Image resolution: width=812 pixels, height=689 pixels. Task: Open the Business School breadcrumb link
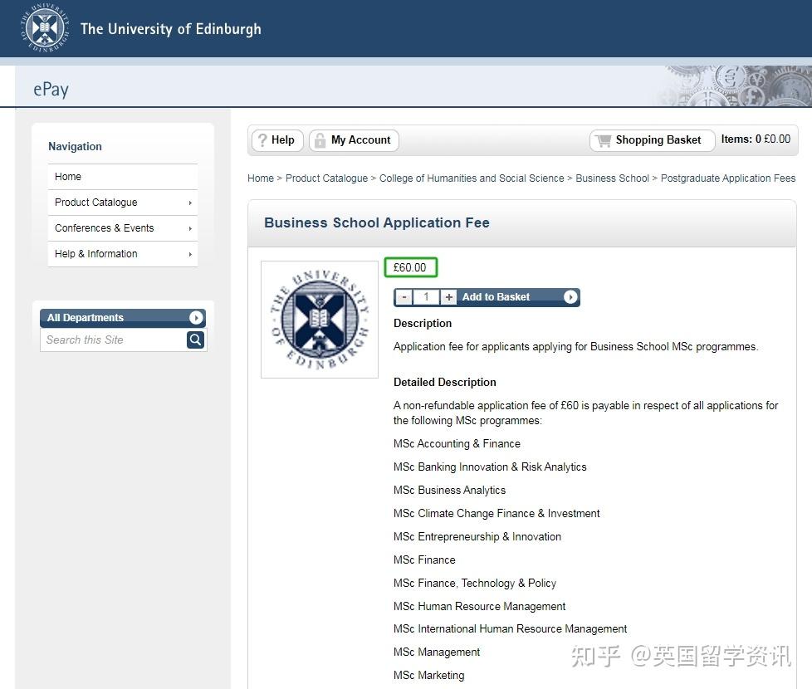click(x=612, y=178)
